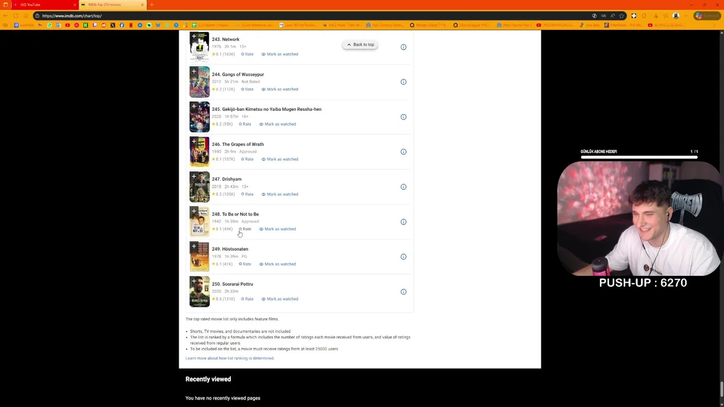Open info icon for Höstsonaten
Screen dimensions: 724x407
click(x=403, y=257)
